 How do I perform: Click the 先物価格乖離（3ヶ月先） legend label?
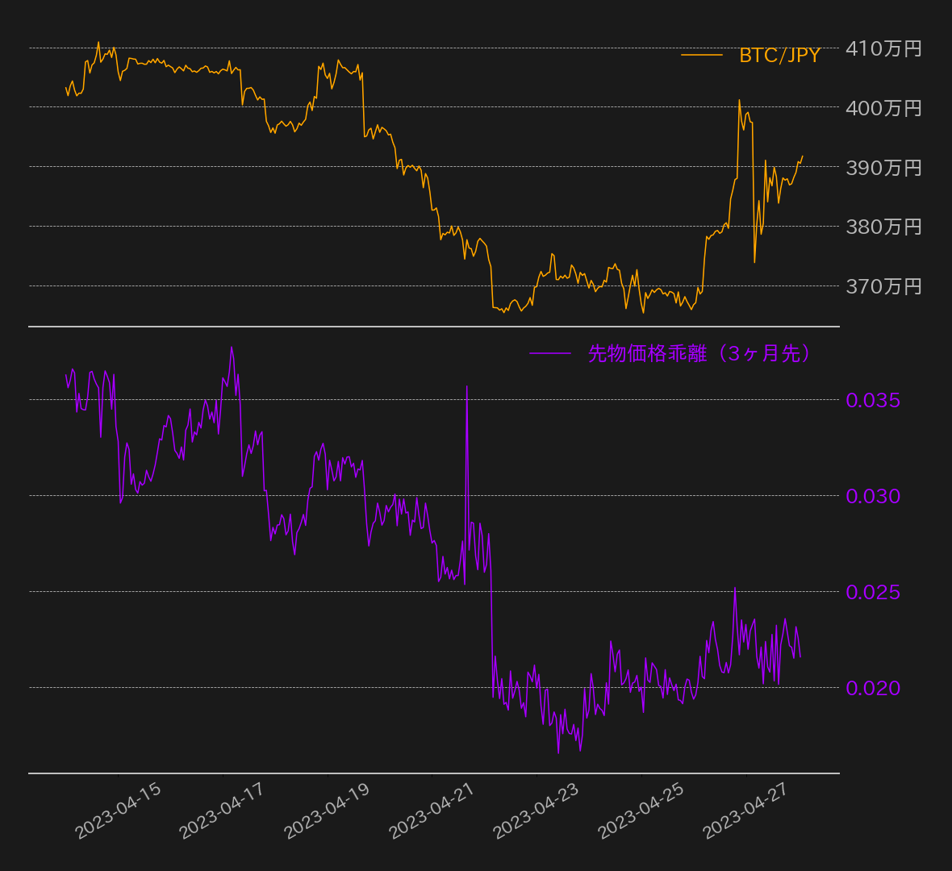point(699,353)
